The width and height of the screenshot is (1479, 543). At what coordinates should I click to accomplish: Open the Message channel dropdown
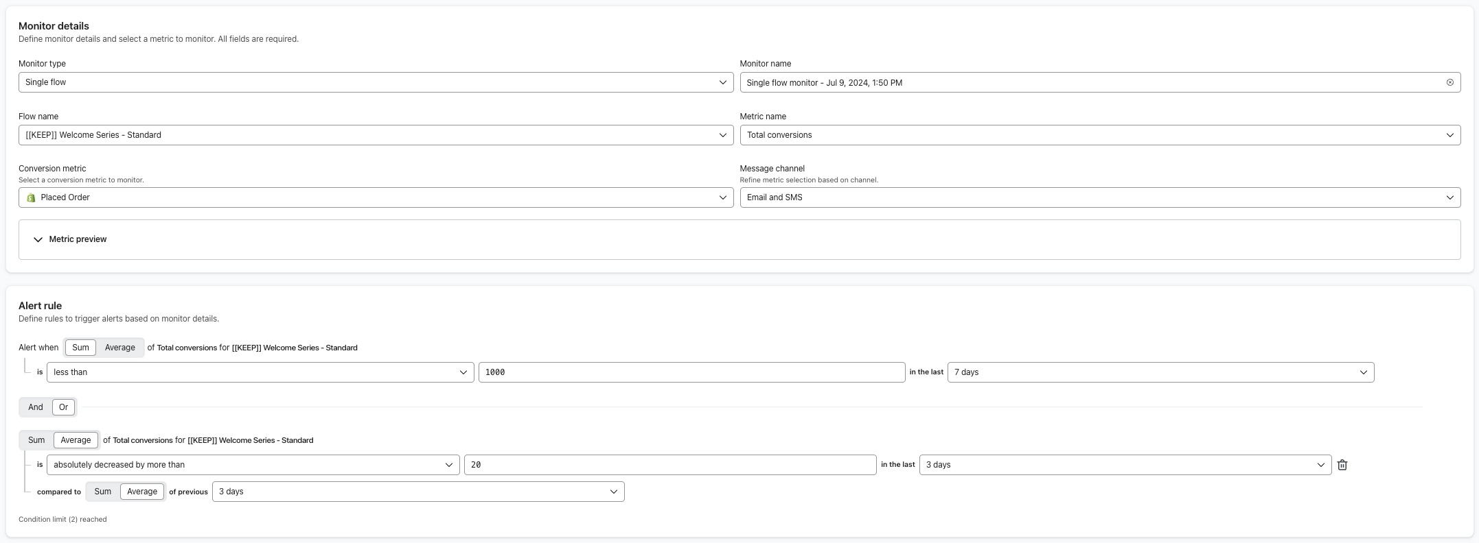[x=1099, y=197]
